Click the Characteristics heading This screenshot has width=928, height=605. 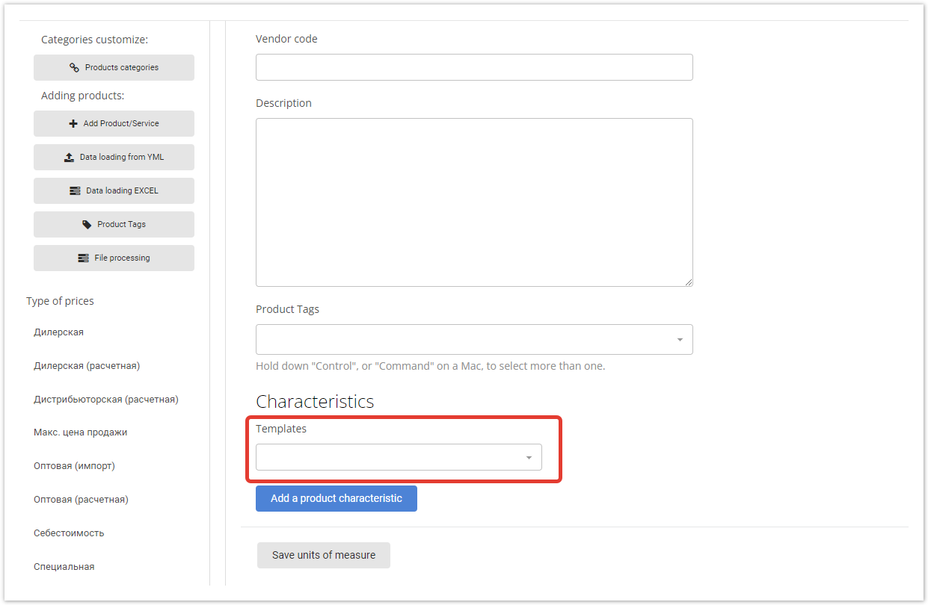coord(315,401)
